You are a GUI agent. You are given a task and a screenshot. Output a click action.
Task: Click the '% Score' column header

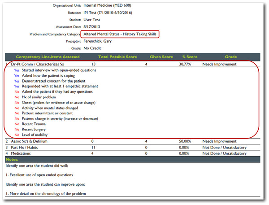coord(190,57)
